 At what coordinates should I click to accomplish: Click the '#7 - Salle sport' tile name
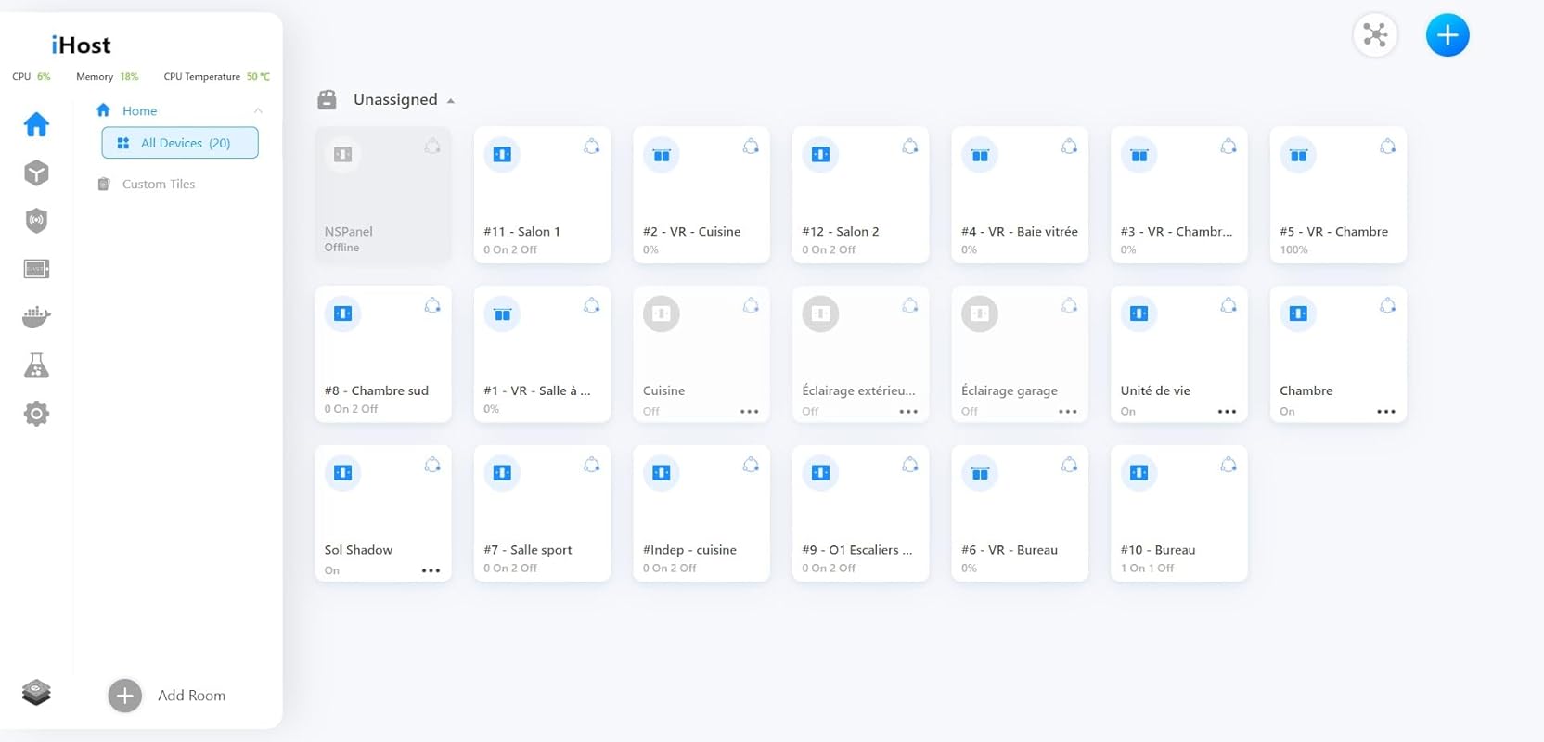(528, 550)
